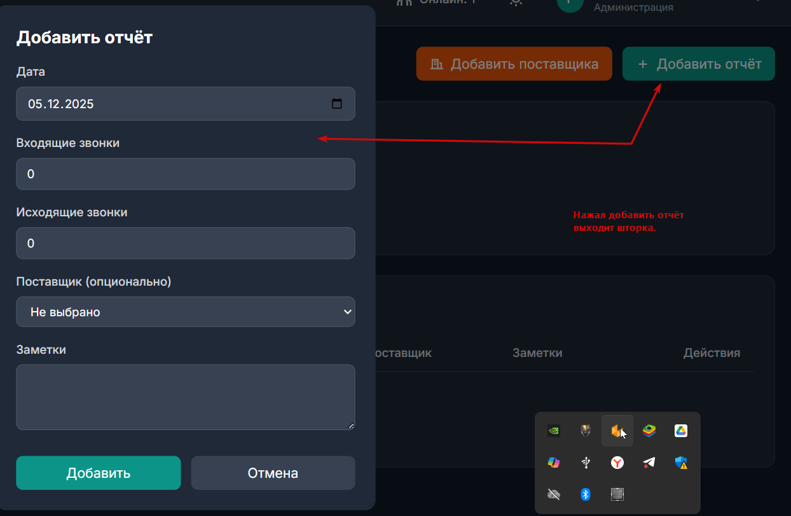
Task: Open the Telegram tray icon
Action: (x=649, y=463)
